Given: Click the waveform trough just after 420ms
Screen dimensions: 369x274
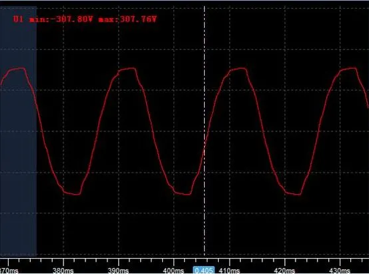Looking at the screenshot, I should [293, 194].
